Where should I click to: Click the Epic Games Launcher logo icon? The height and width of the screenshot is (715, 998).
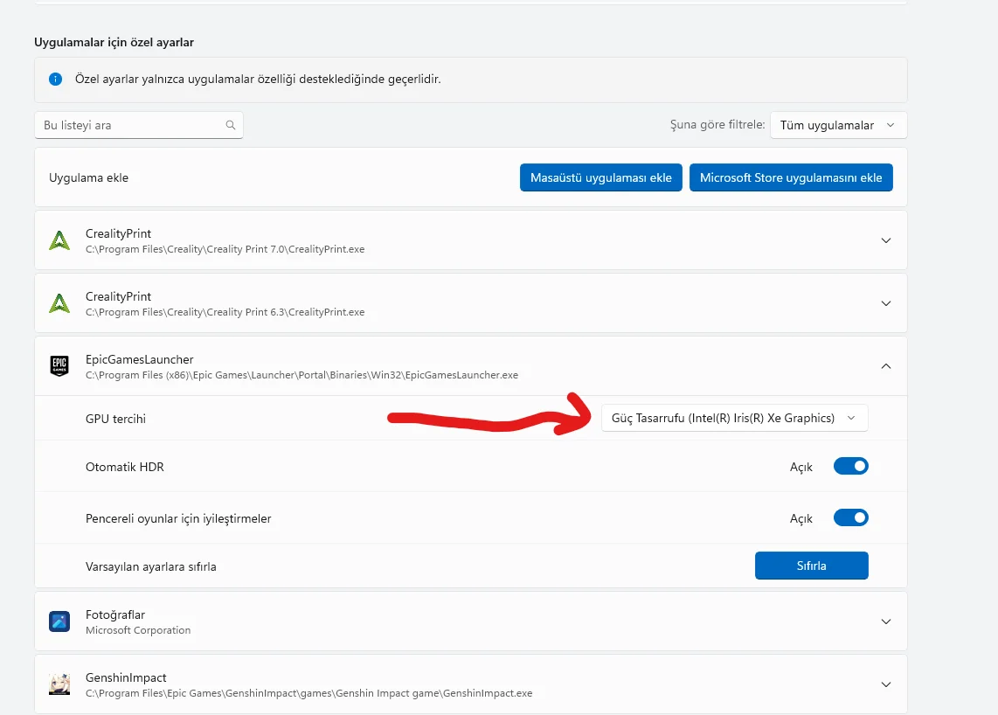click(59, 366)
